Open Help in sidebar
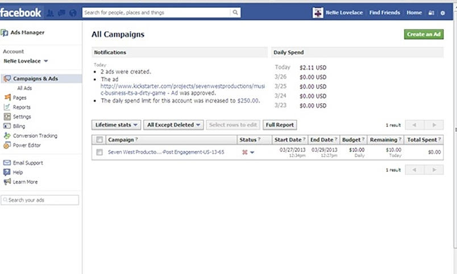The height and width of the screenshot is (274, 457). pyautogui.click(x=18, y=172)
